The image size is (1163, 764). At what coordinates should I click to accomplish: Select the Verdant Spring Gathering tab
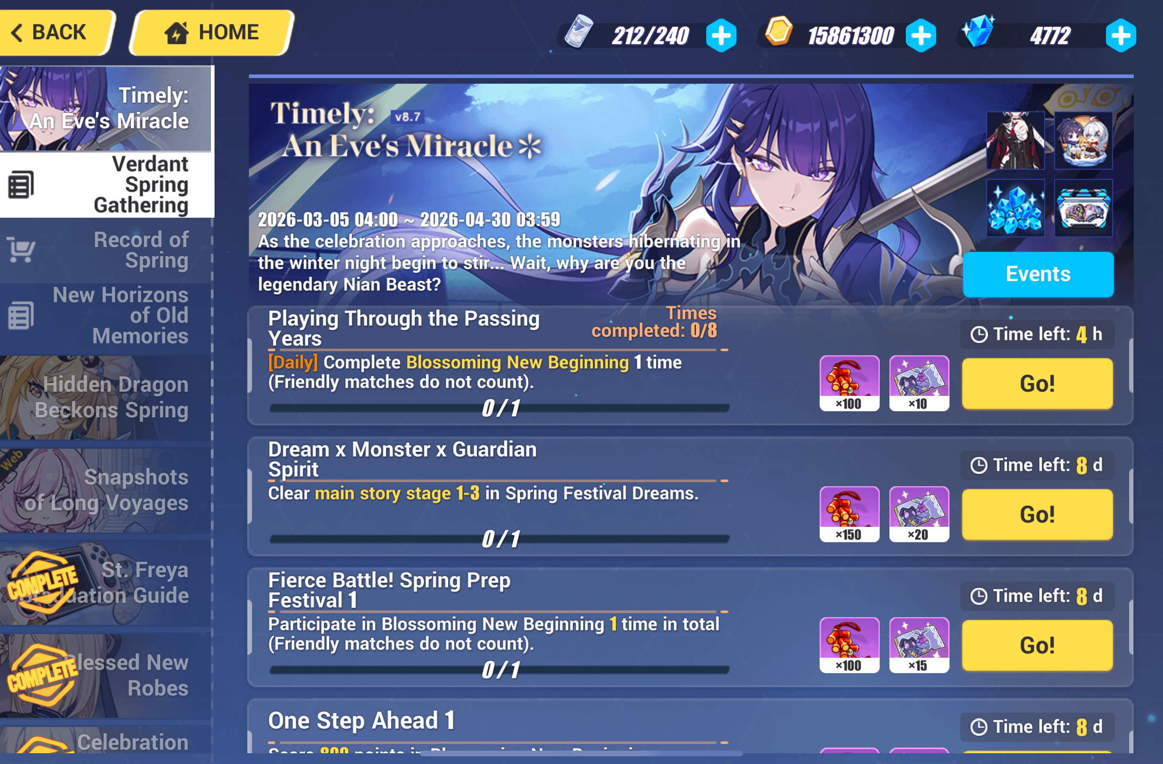(x=107, y=185)
